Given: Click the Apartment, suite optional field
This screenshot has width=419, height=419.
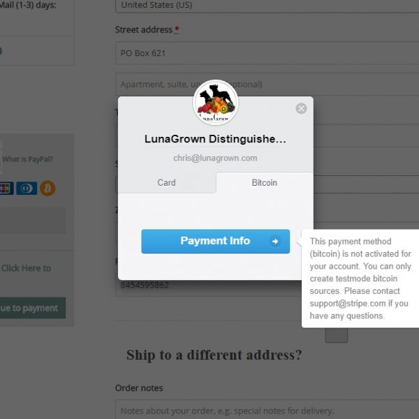Looking at the screenshot, I should click(267, 84).
